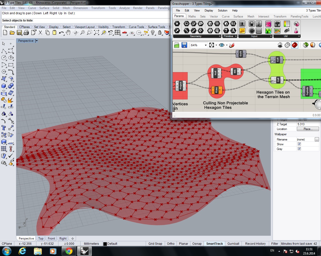
Task: Create a new file in Rhino toolbar
Action: (x=5, y=32)
